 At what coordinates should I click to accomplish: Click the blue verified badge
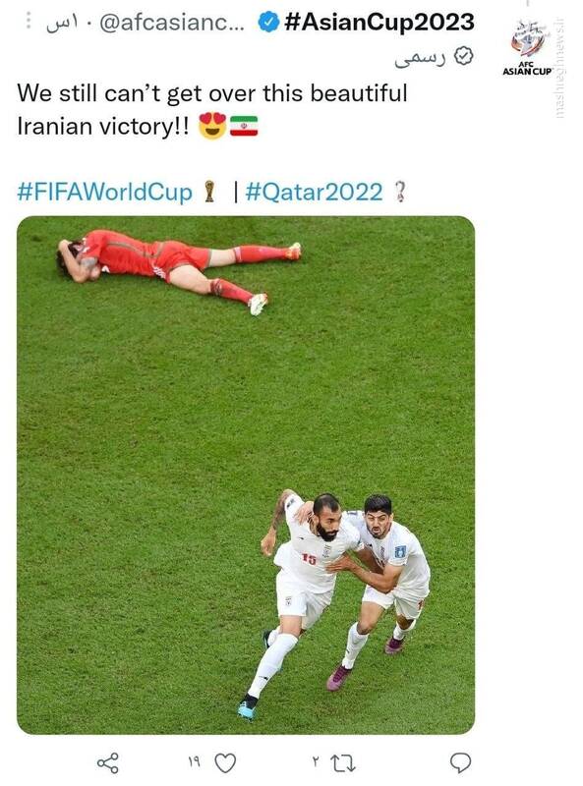pos(268,22)
